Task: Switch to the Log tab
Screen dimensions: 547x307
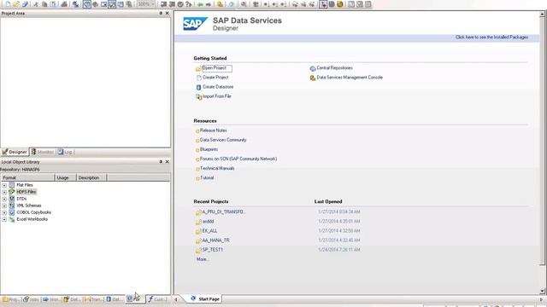Action: [x=65, y=152]
